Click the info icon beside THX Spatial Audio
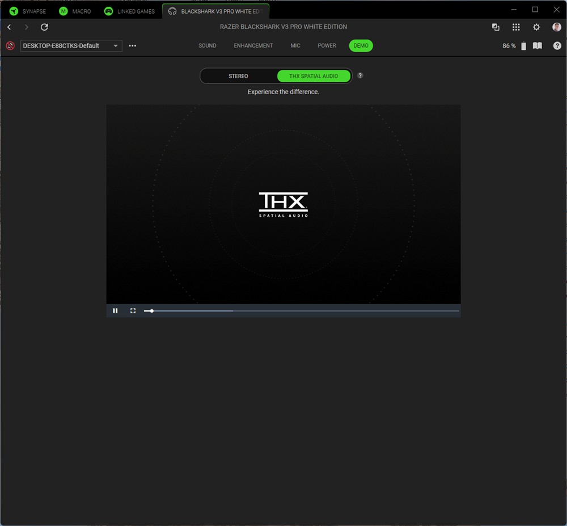567x526 pixels. 360,76
